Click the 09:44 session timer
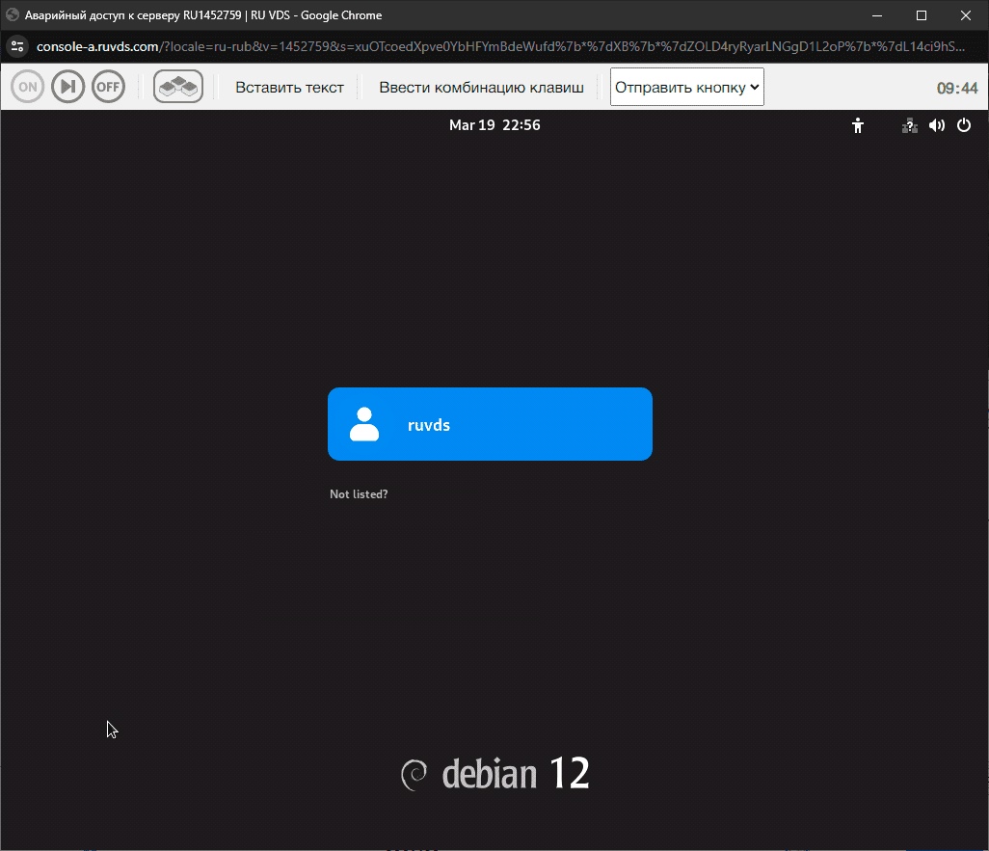The height and width of the screenshot is (851, 989). tap(956, 88)
